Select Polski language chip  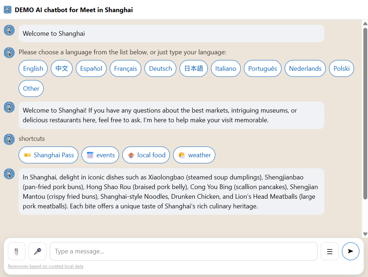342,69
